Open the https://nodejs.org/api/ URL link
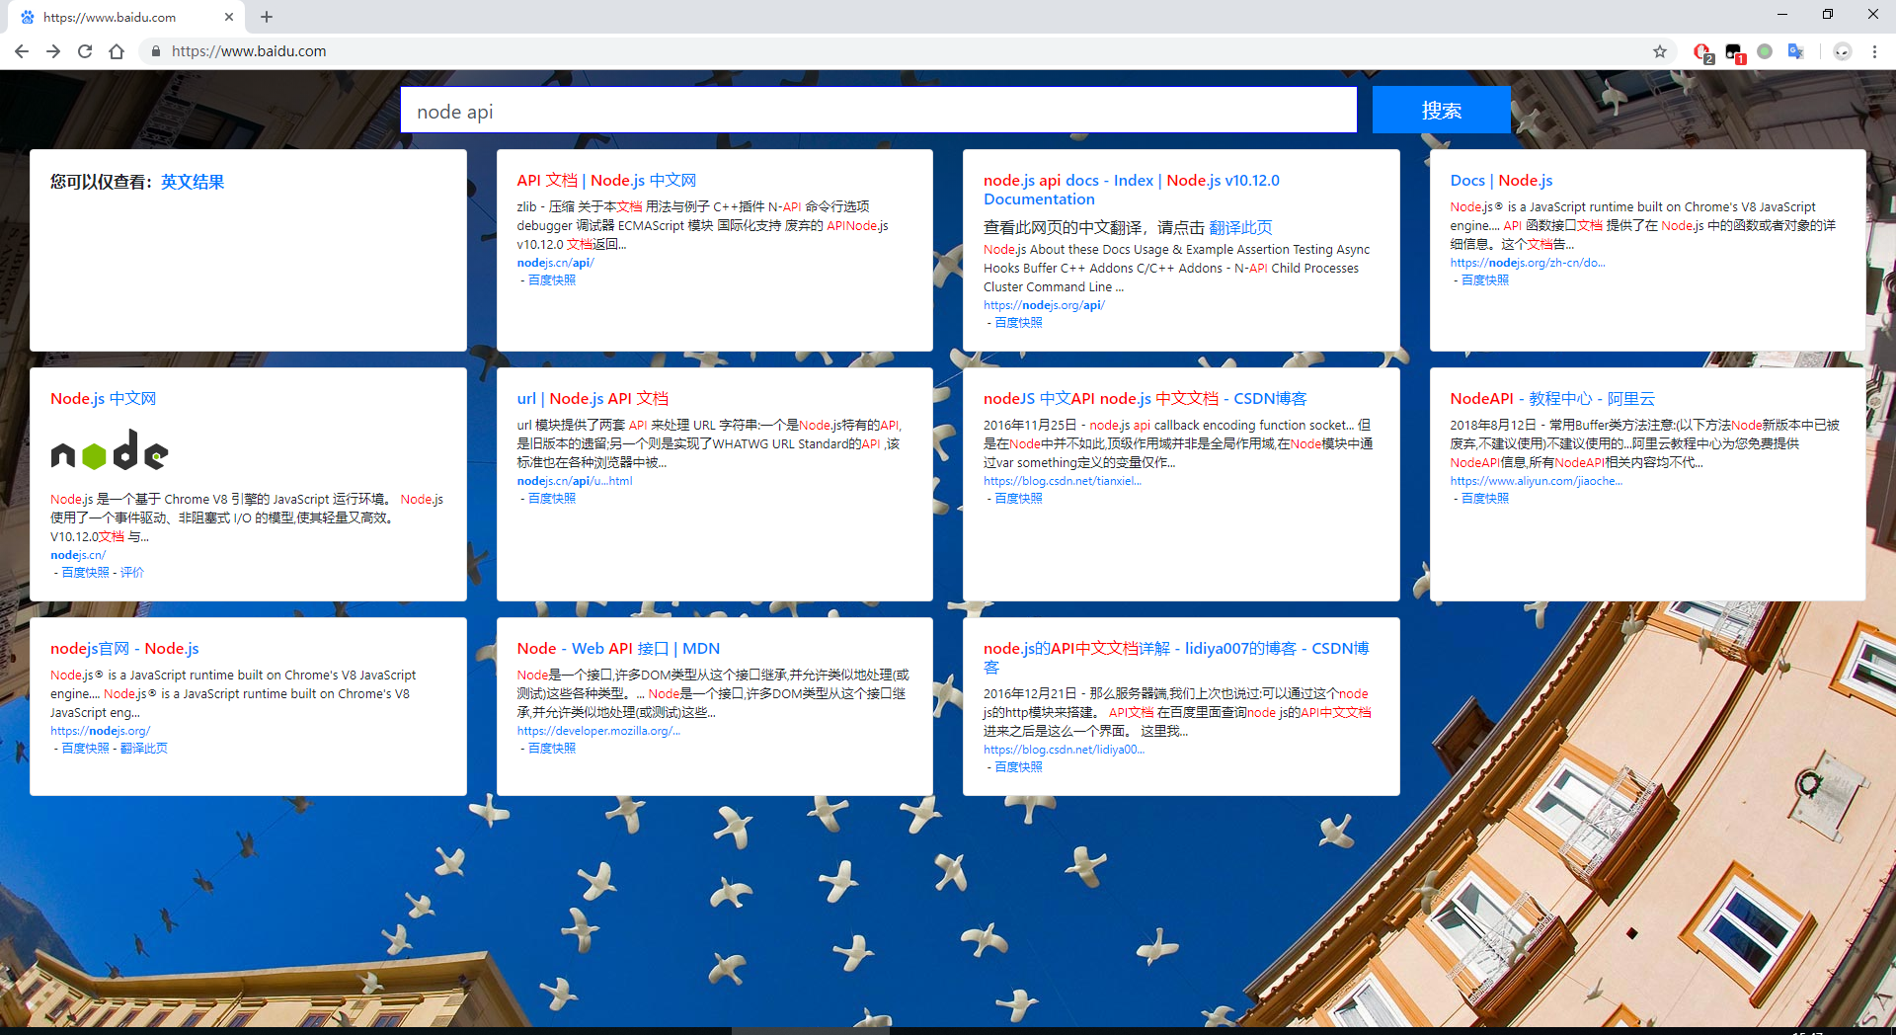Image resolution: width=1896 pixels, height=1035 pixels. coord(1044,305)
